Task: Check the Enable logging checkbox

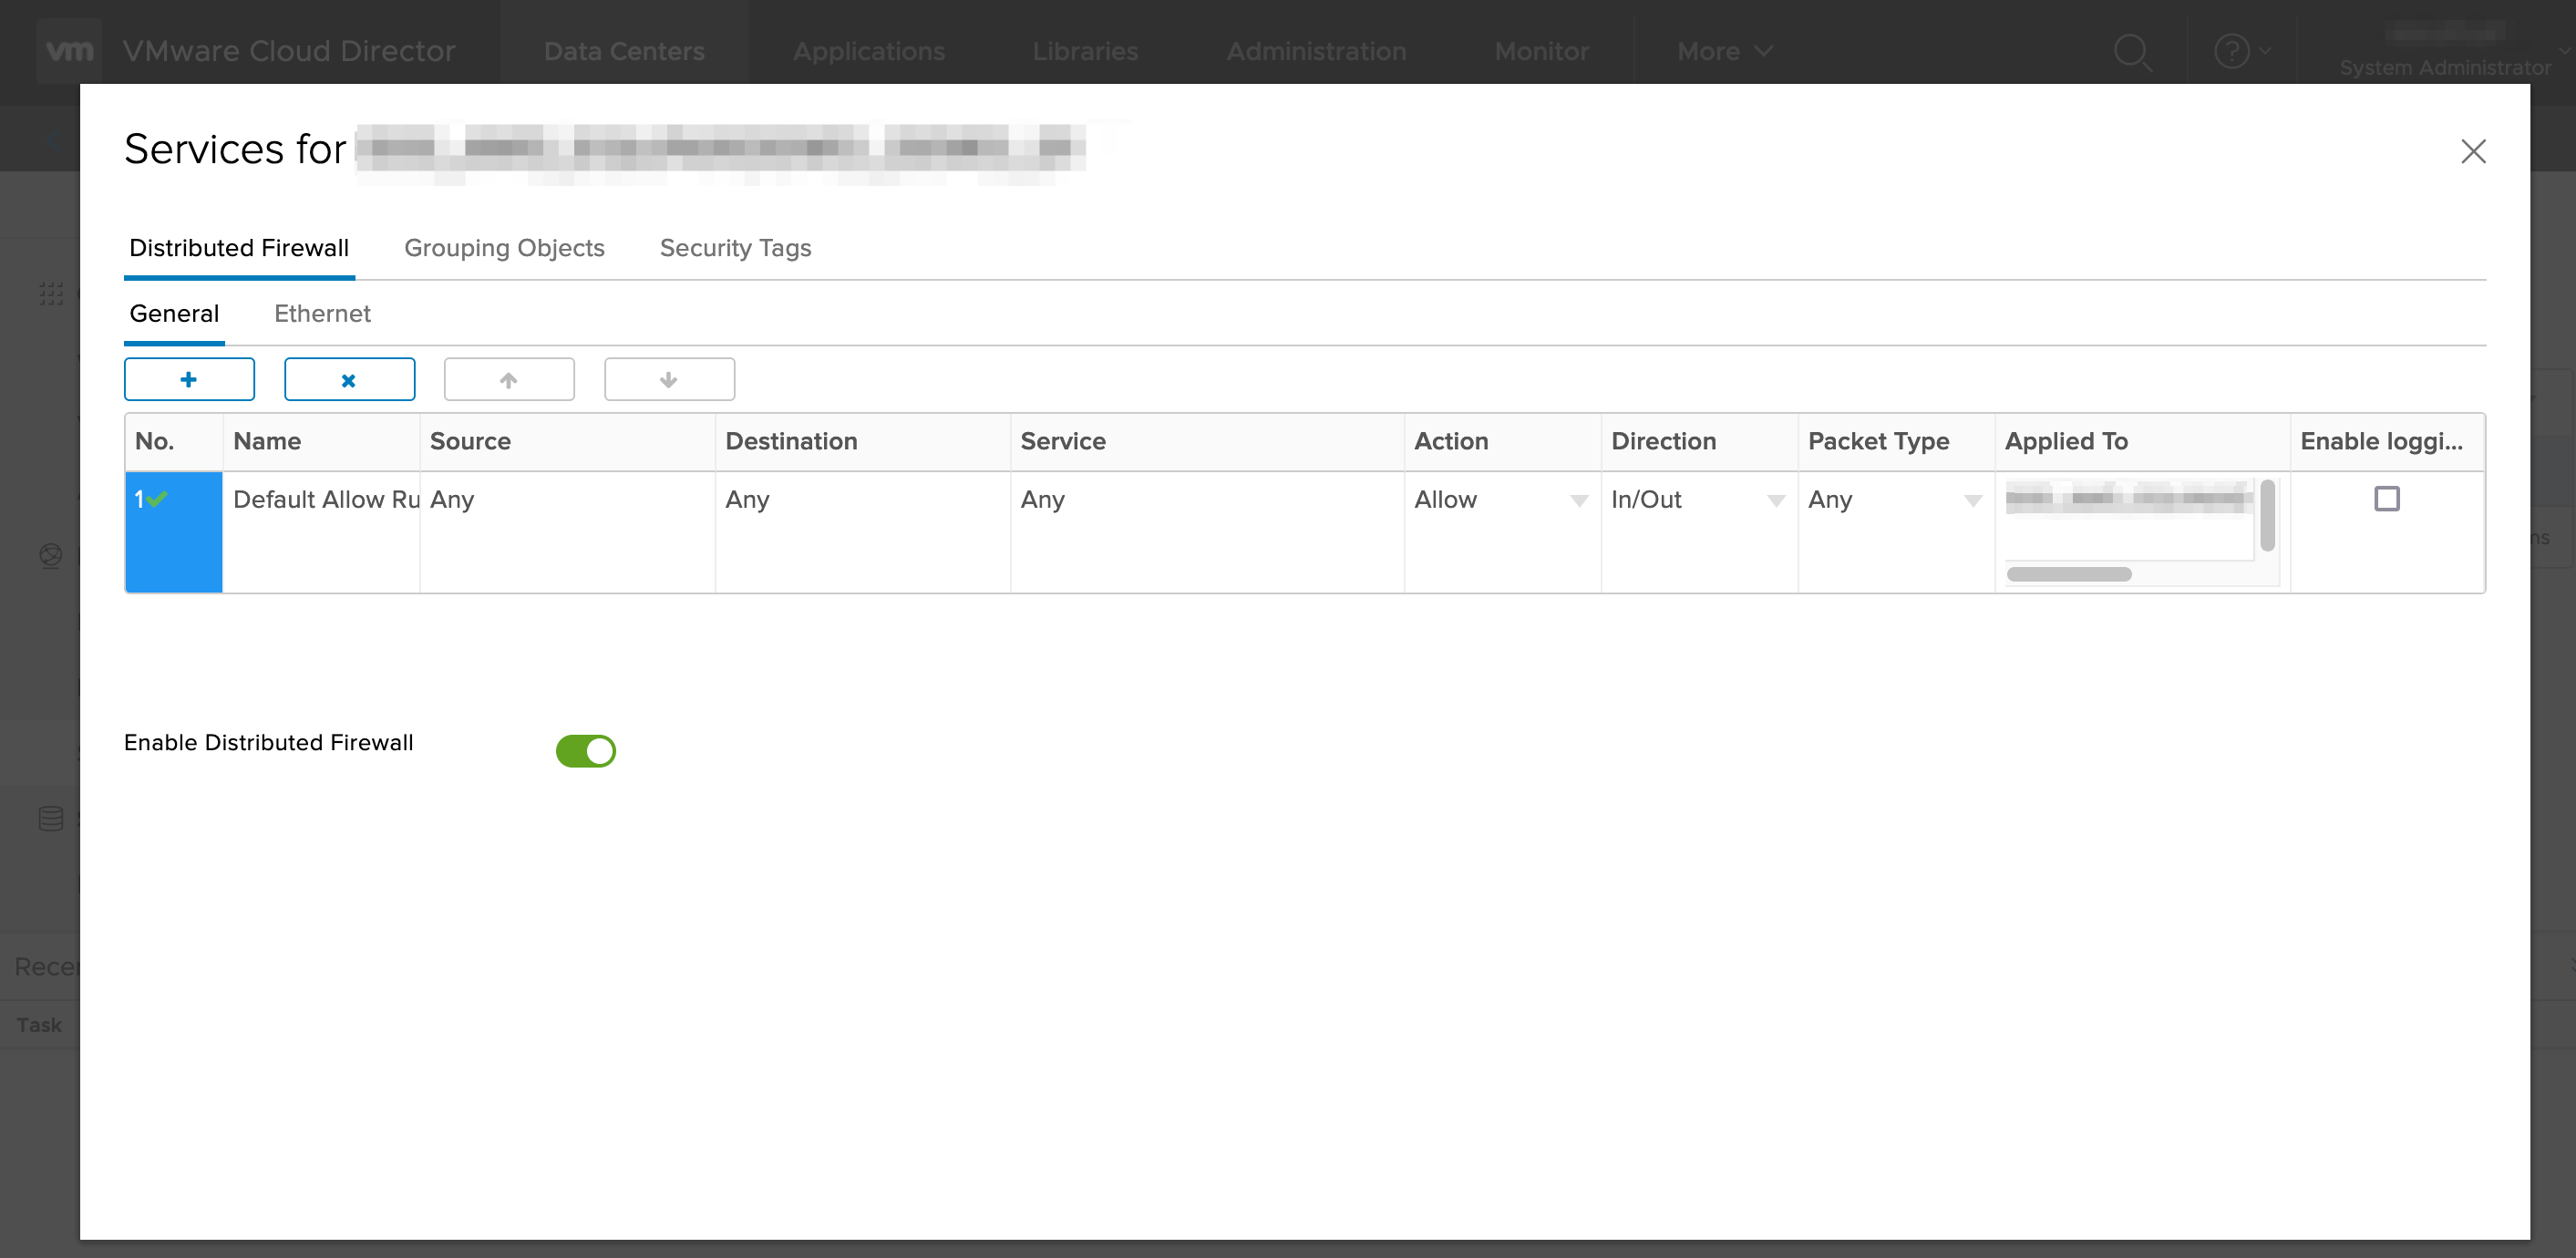Action: 2386,498
